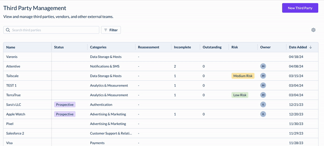Click the 12/21/23 date cell
324x146 pixels.
(x=296, y=105)
